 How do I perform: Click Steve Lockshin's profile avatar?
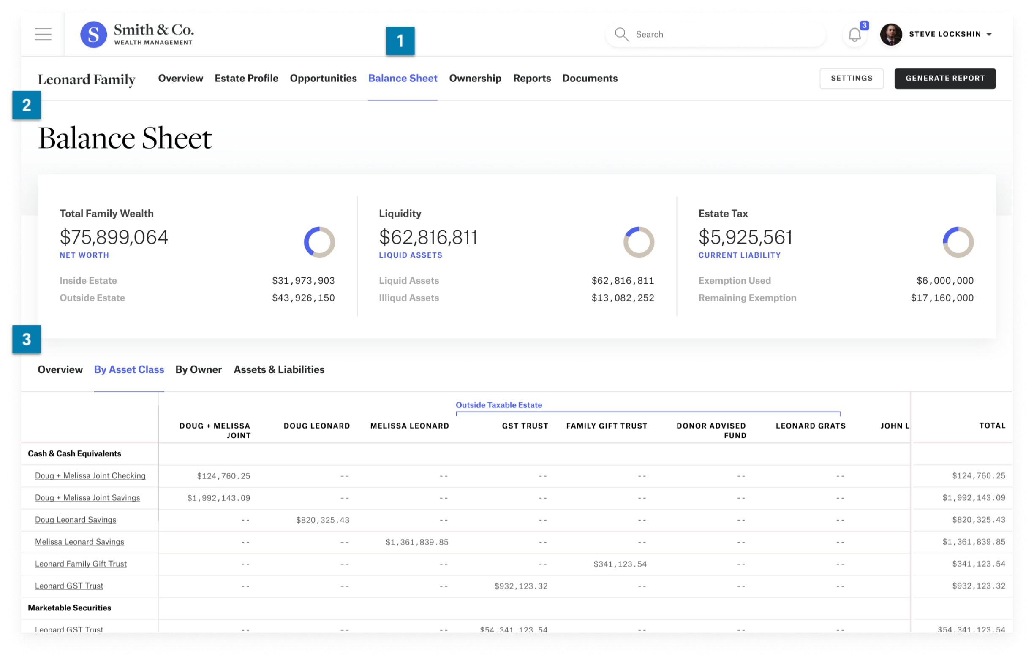pyautogui.click(x=890, y=34)
